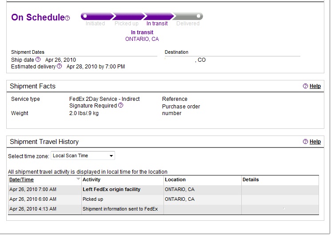Image resolution: width=331 pixels, height=235 pixels.
Task: Open the Help link in Travel History
Action: 315,142
